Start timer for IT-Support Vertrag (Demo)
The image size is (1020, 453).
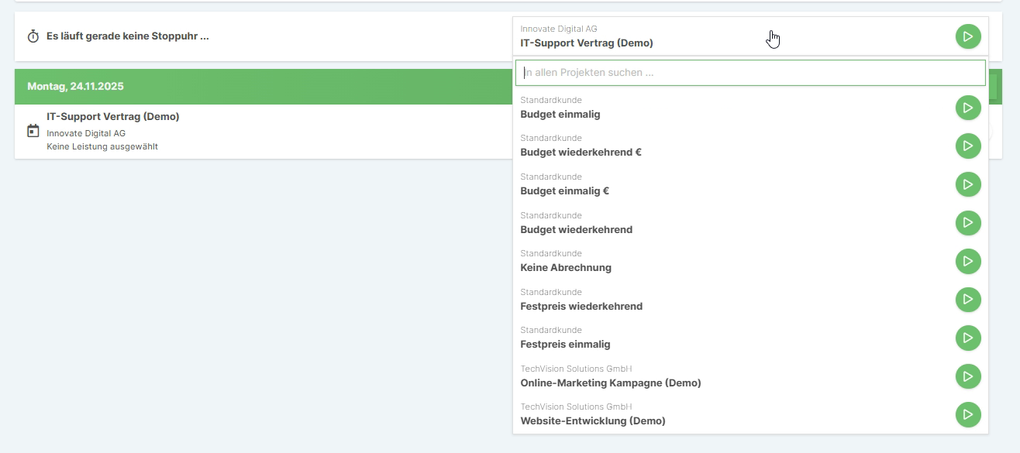click(x=968, y=36)
